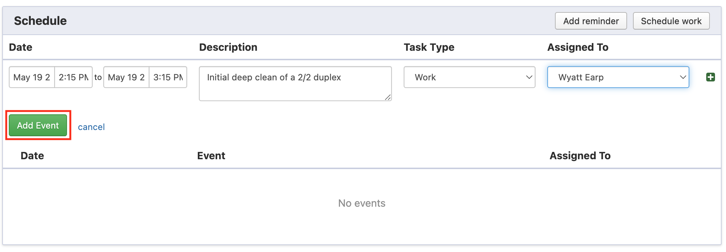Click the Event column header

pyautogui.click(x=211, y=156)
